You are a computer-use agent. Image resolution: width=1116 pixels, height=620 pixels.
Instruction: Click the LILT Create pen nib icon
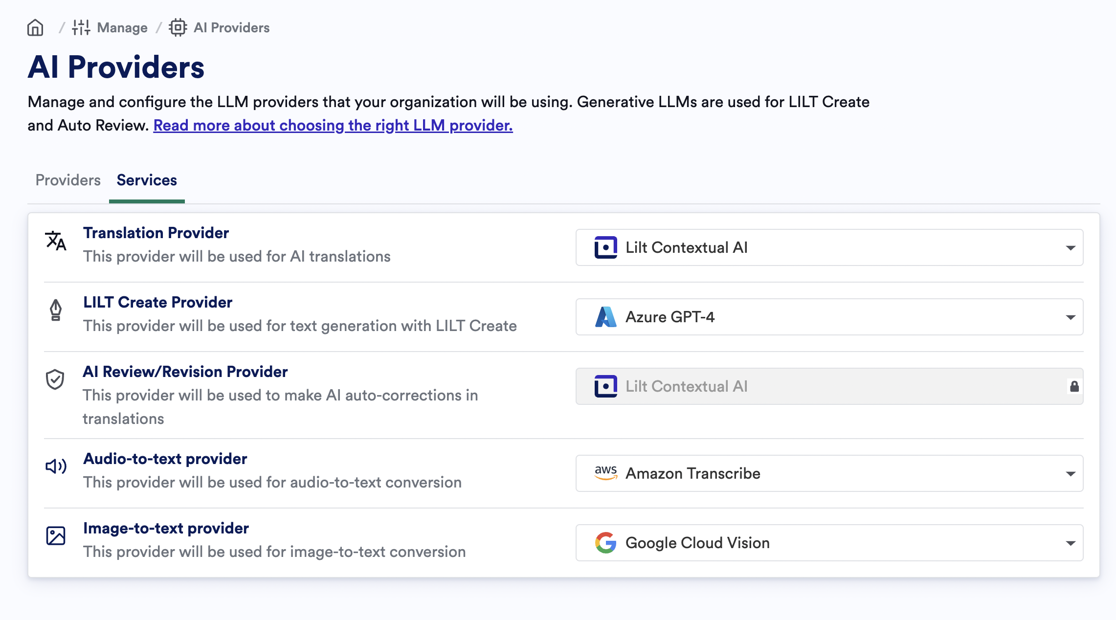56,310
